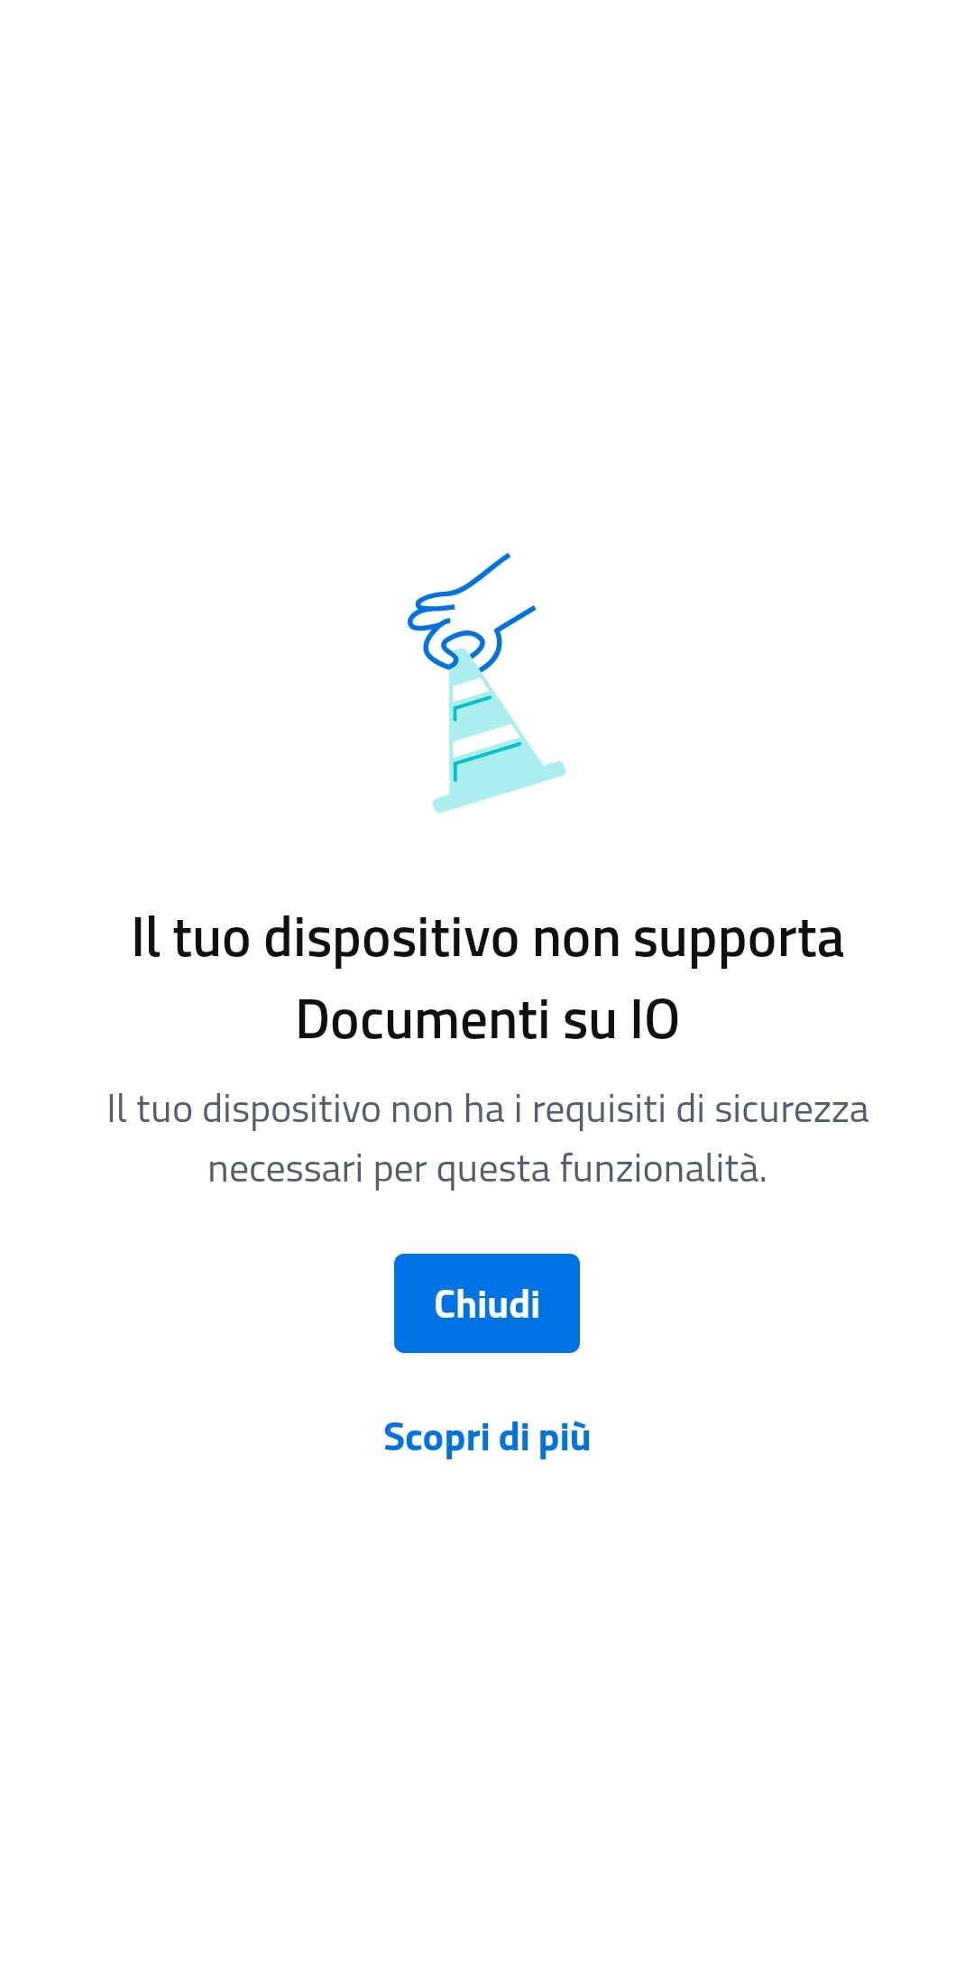The image size is (974, 1978).
Task: Tap the word 'sicurezza' in description
Action: (x=792, y=1109)
